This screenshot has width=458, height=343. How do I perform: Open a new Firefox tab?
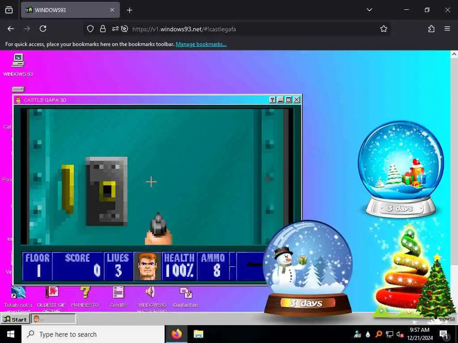point(129,10)
